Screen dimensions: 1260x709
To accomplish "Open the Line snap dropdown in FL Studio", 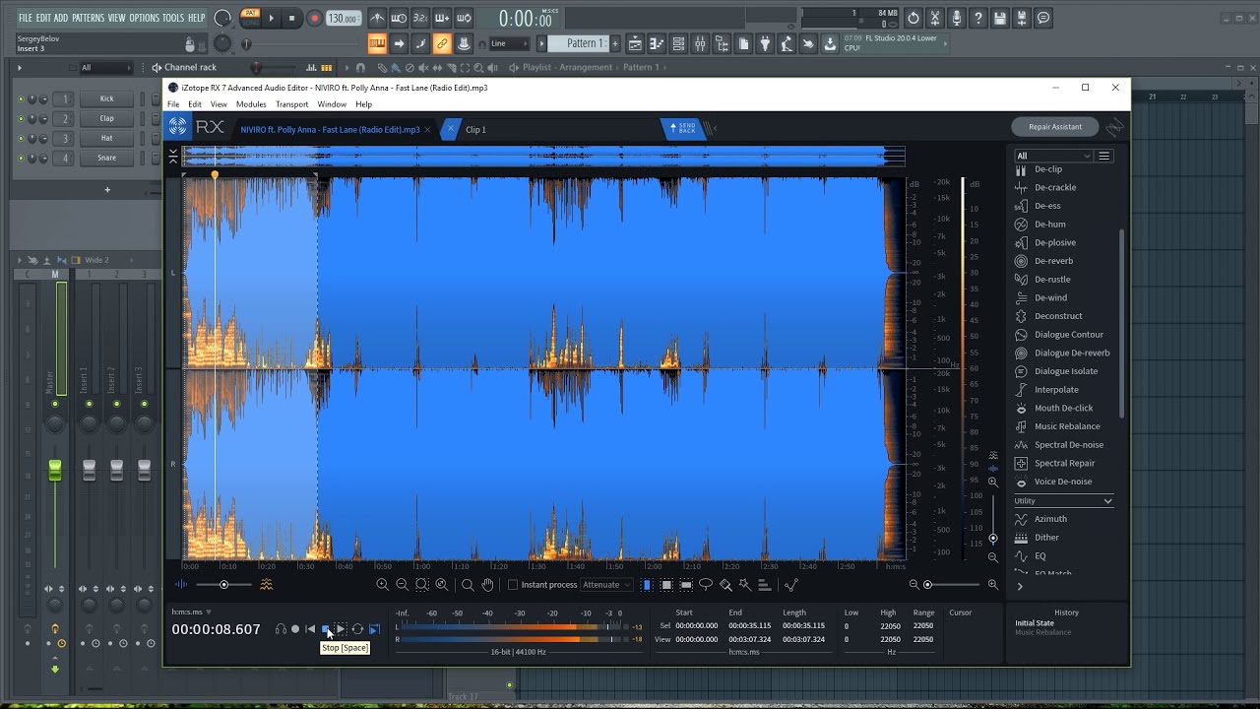I will pos(511,43).
